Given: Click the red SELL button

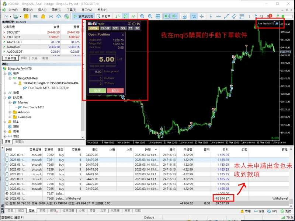Looking at the screenshot, I should (x=115, y=91).
